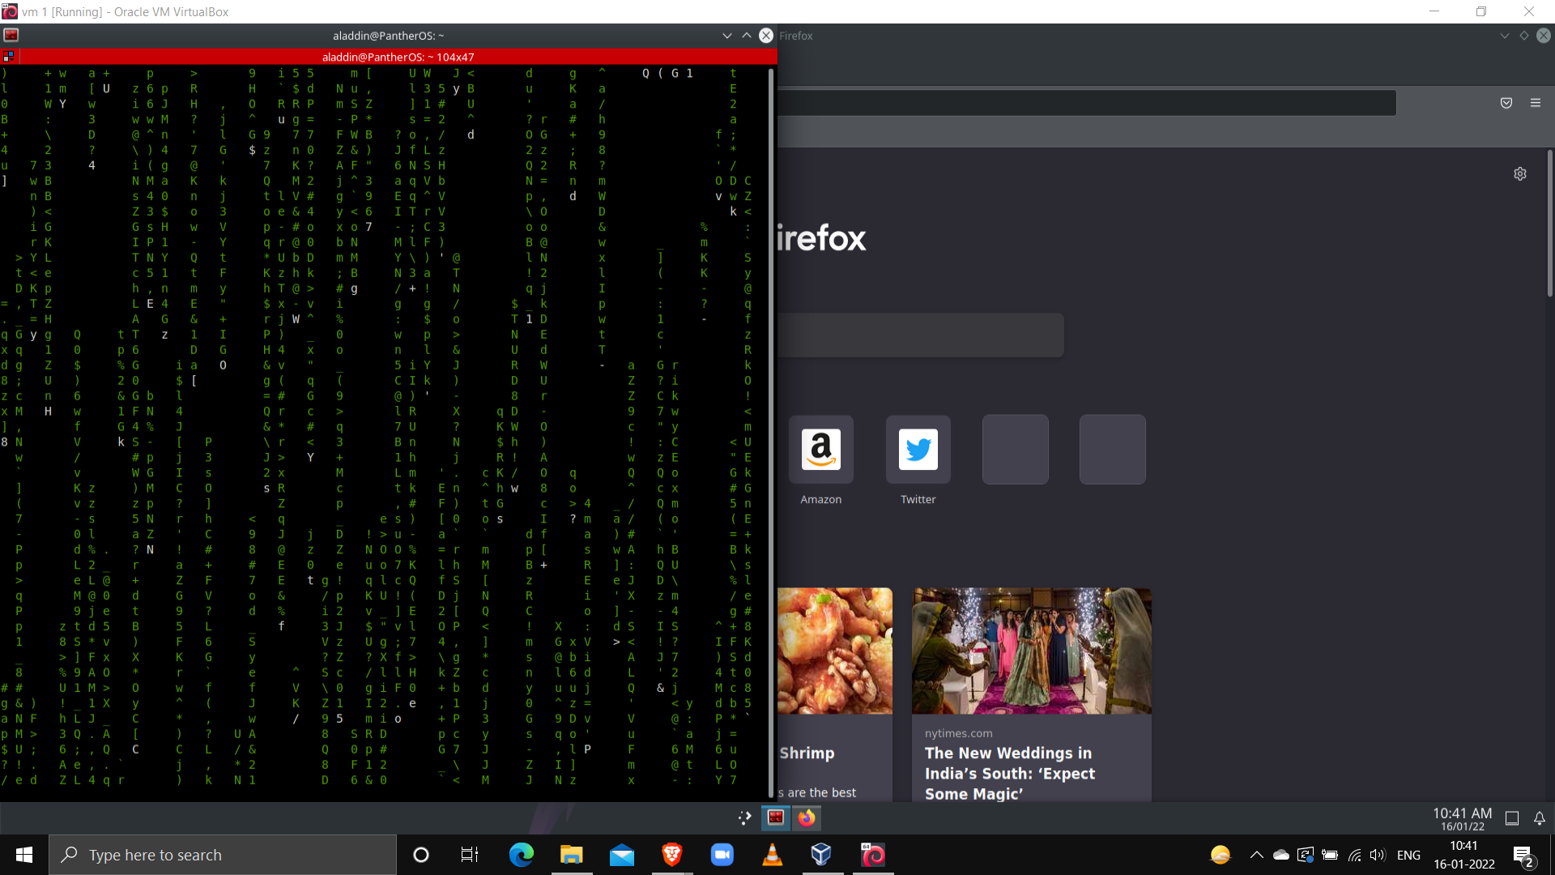Click the KDE application launcher icon
The height and width of the screenshot is (875, 1555).
click(744, 818)
